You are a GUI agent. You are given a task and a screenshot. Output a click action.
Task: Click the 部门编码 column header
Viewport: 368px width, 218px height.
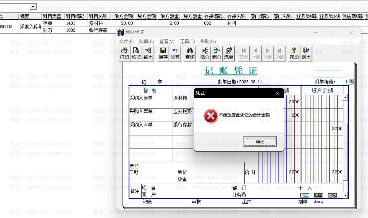click(x=260, y=16)
